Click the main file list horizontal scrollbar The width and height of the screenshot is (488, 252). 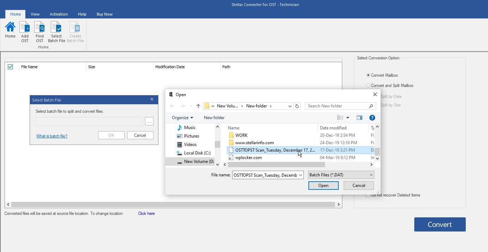click(x=173, y=204)
